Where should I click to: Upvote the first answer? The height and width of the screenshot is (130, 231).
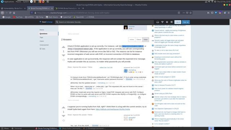click(64, 47)
